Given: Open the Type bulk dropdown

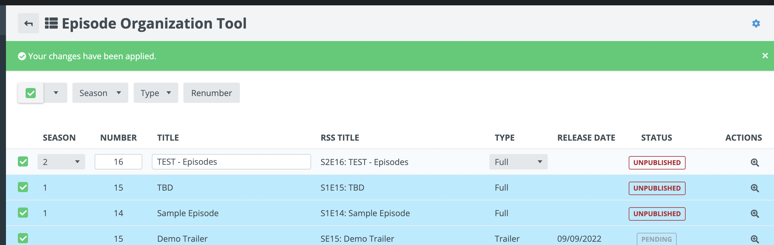Looking at the screenshot, I should pos(156,93).
